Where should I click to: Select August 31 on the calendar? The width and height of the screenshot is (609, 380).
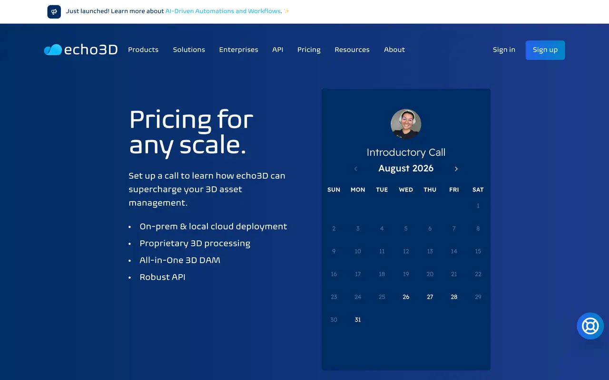(358, 320)
